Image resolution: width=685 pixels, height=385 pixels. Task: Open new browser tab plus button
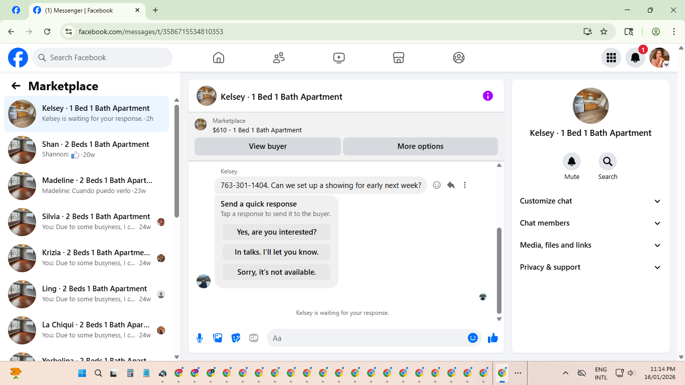155,10
